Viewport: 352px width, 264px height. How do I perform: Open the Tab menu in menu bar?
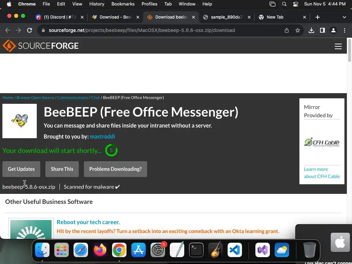point(168,4)
